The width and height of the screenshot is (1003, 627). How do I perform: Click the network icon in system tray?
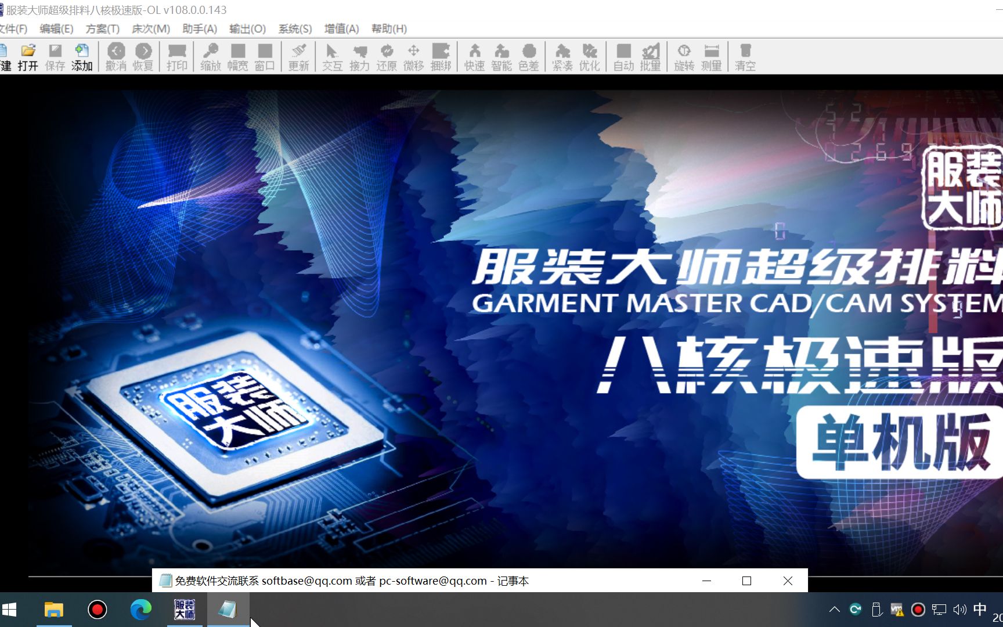(939, 610)
